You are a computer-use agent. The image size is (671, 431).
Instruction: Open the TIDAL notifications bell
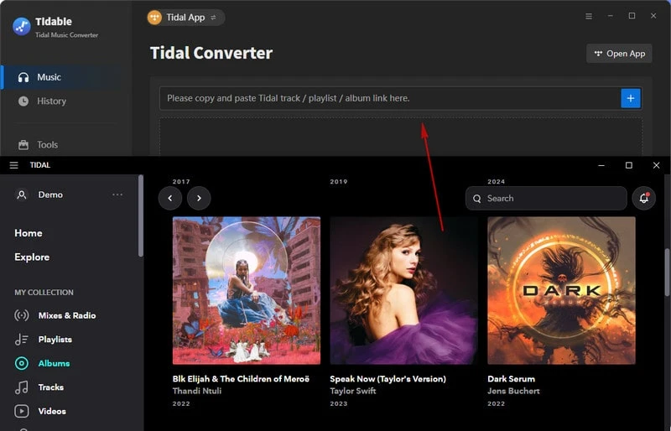pyautogui.click(x=643, y=198)
